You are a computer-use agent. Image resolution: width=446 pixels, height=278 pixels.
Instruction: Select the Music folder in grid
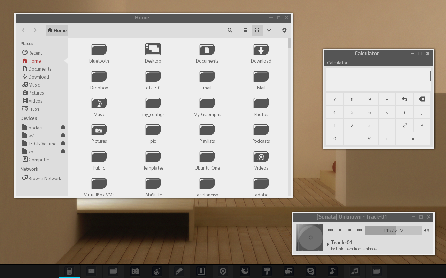click(x=99, y=103)
